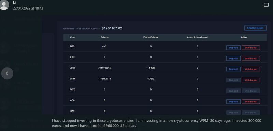Image resolution: width=273 pixels, height=131 pixels.
Task: Withdraw ETH from the account
Action: click(x=251, y=59)
